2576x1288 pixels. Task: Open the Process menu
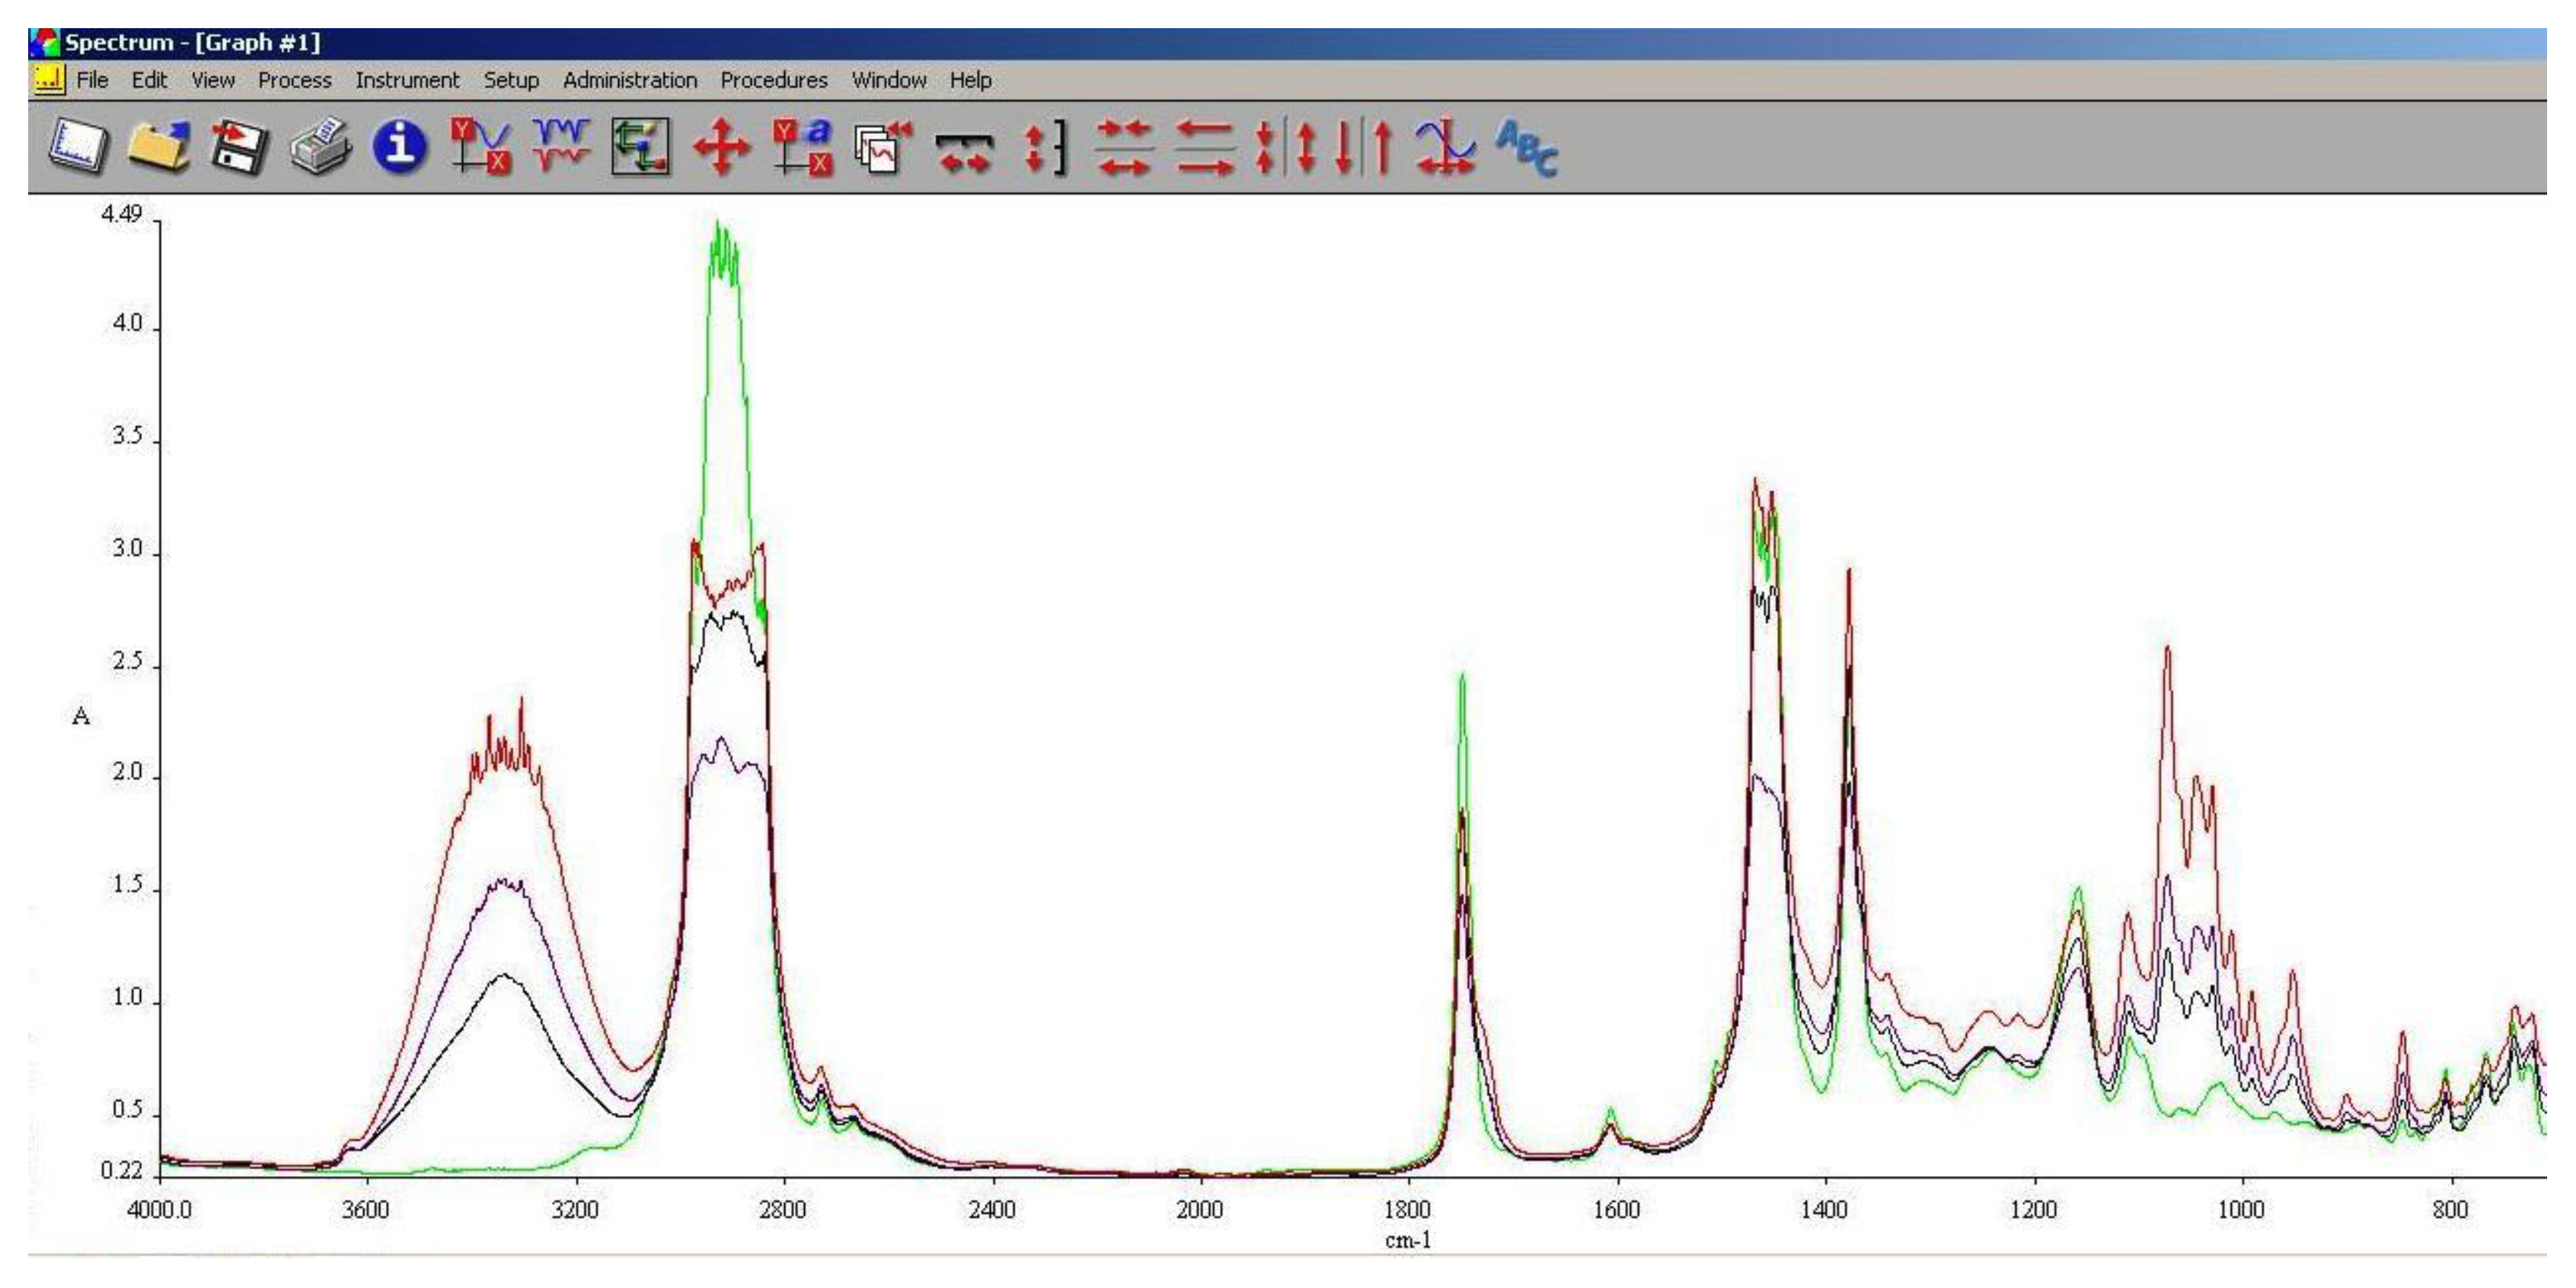coord(295,80)
